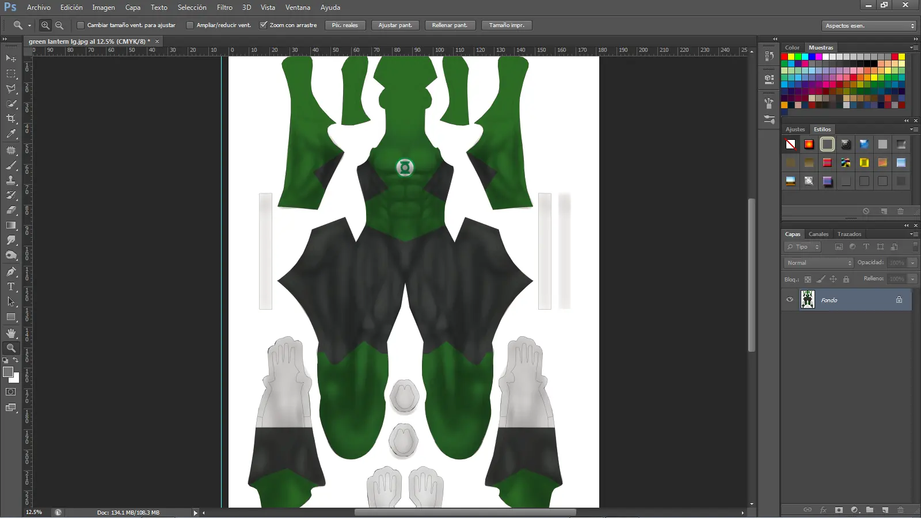Create a new layer in Layers panel
The width and height of the screenshot is (921, 518).
point(885,510)
